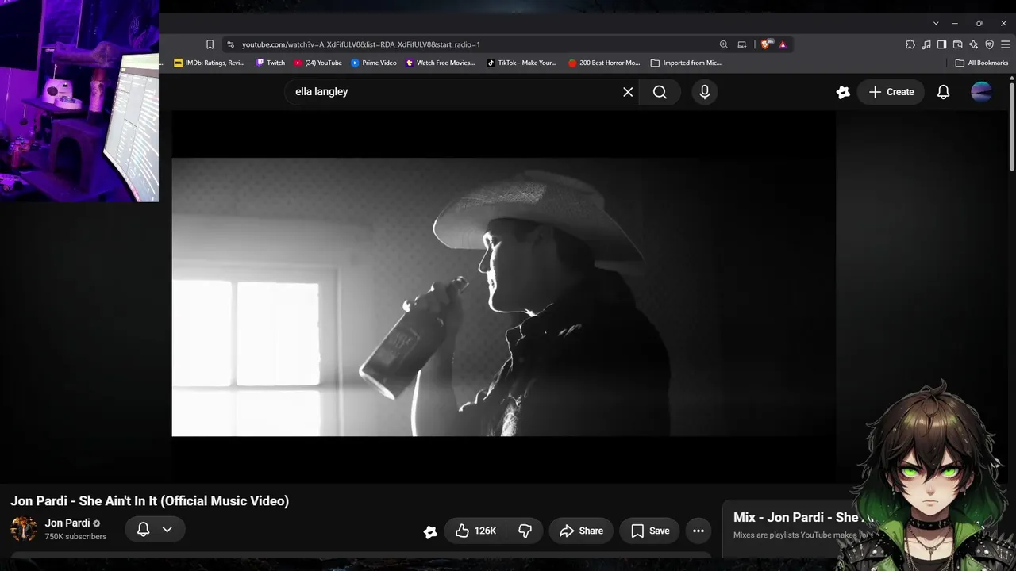The image size is (1016, 571).
Task: Click the 750K subscribers text
Action: [75, 537]
